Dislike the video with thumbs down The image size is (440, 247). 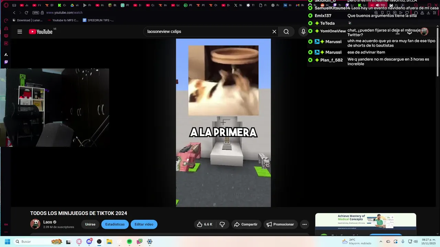222,224
